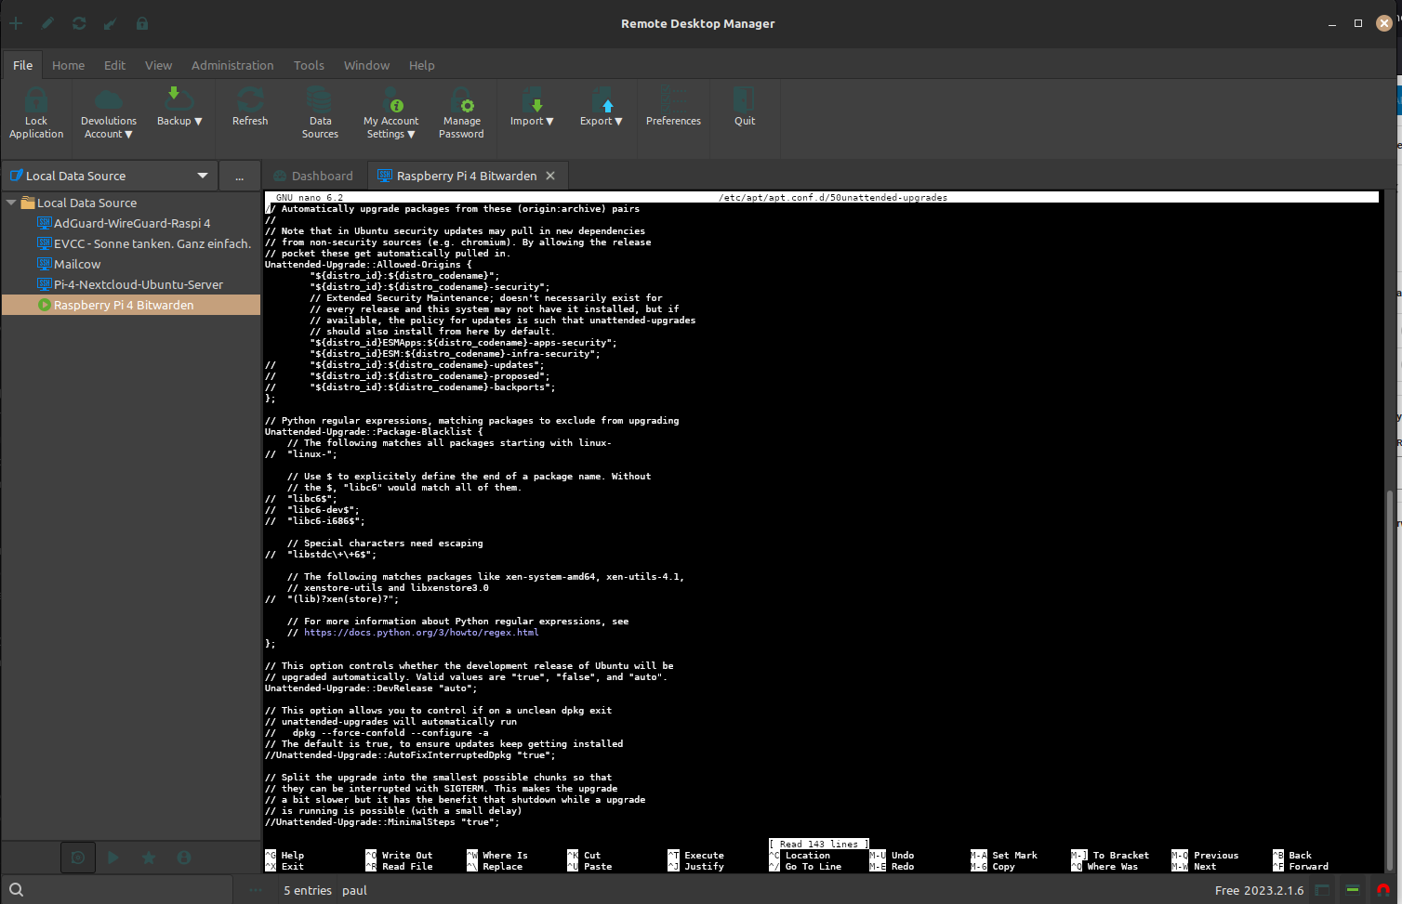Click the plus icon in the title bar
The height and width of the screenshot is (904, 1402).
[x=16, y=23]
